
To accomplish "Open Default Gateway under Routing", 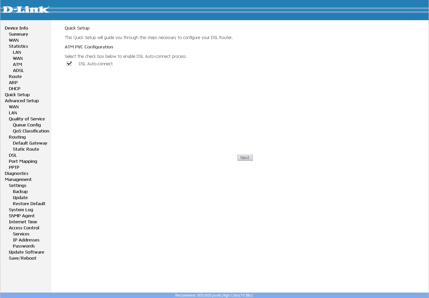I will pyautogui.click(x=30, y=143).
